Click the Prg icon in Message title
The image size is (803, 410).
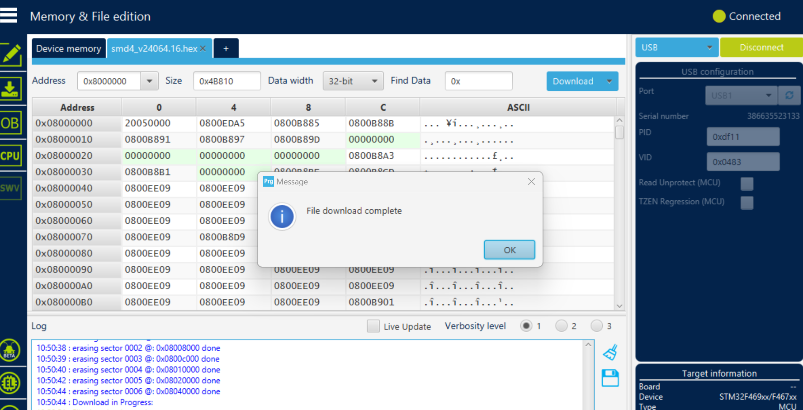[269, 181]
